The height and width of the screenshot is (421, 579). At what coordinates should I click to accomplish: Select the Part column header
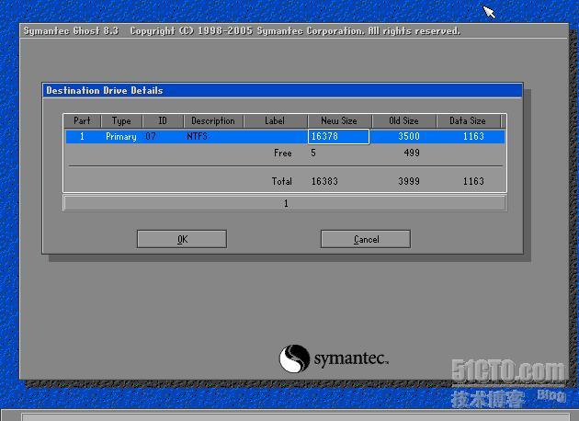(82, 120)
